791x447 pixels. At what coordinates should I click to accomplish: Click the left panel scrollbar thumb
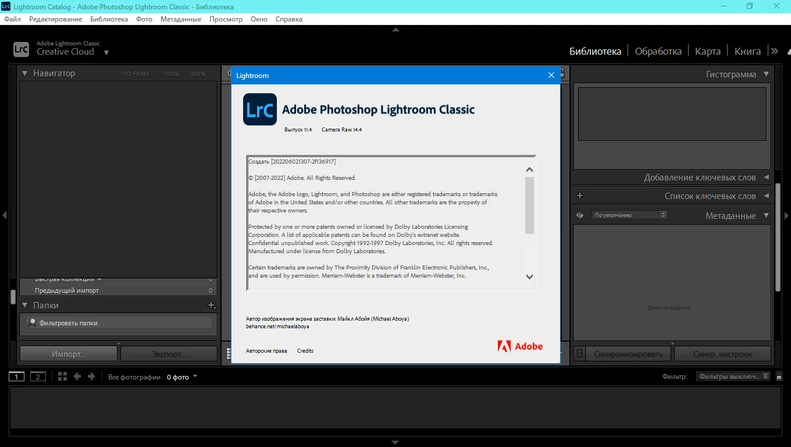pos(13,297)
